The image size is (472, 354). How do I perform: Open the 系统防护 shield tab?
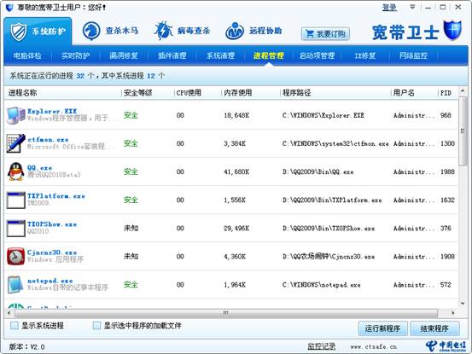coord(38,32)
